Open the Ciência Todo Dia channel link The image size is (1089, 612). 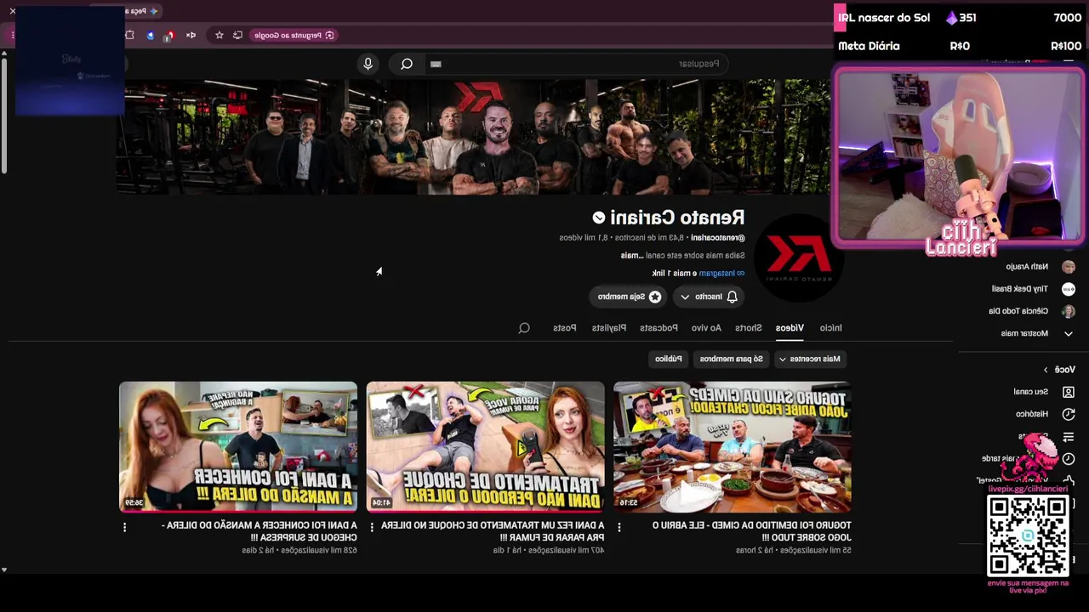tap(1018, 311)
